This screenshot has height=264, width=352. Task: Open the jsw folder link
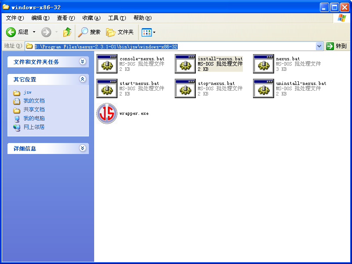point(27,92)
